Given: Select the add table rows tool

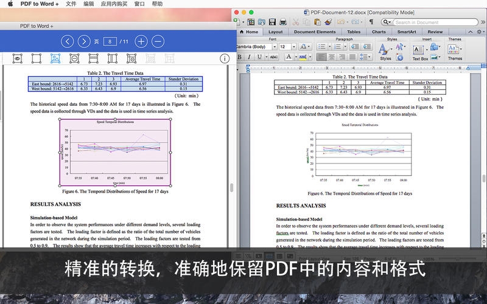Looking at the screenshot, I should click(93, 58).
